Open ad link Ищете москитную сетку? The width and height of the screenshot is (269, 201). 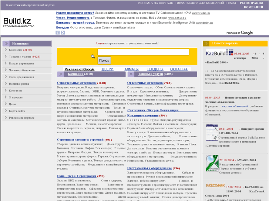(x=75, y=13)
